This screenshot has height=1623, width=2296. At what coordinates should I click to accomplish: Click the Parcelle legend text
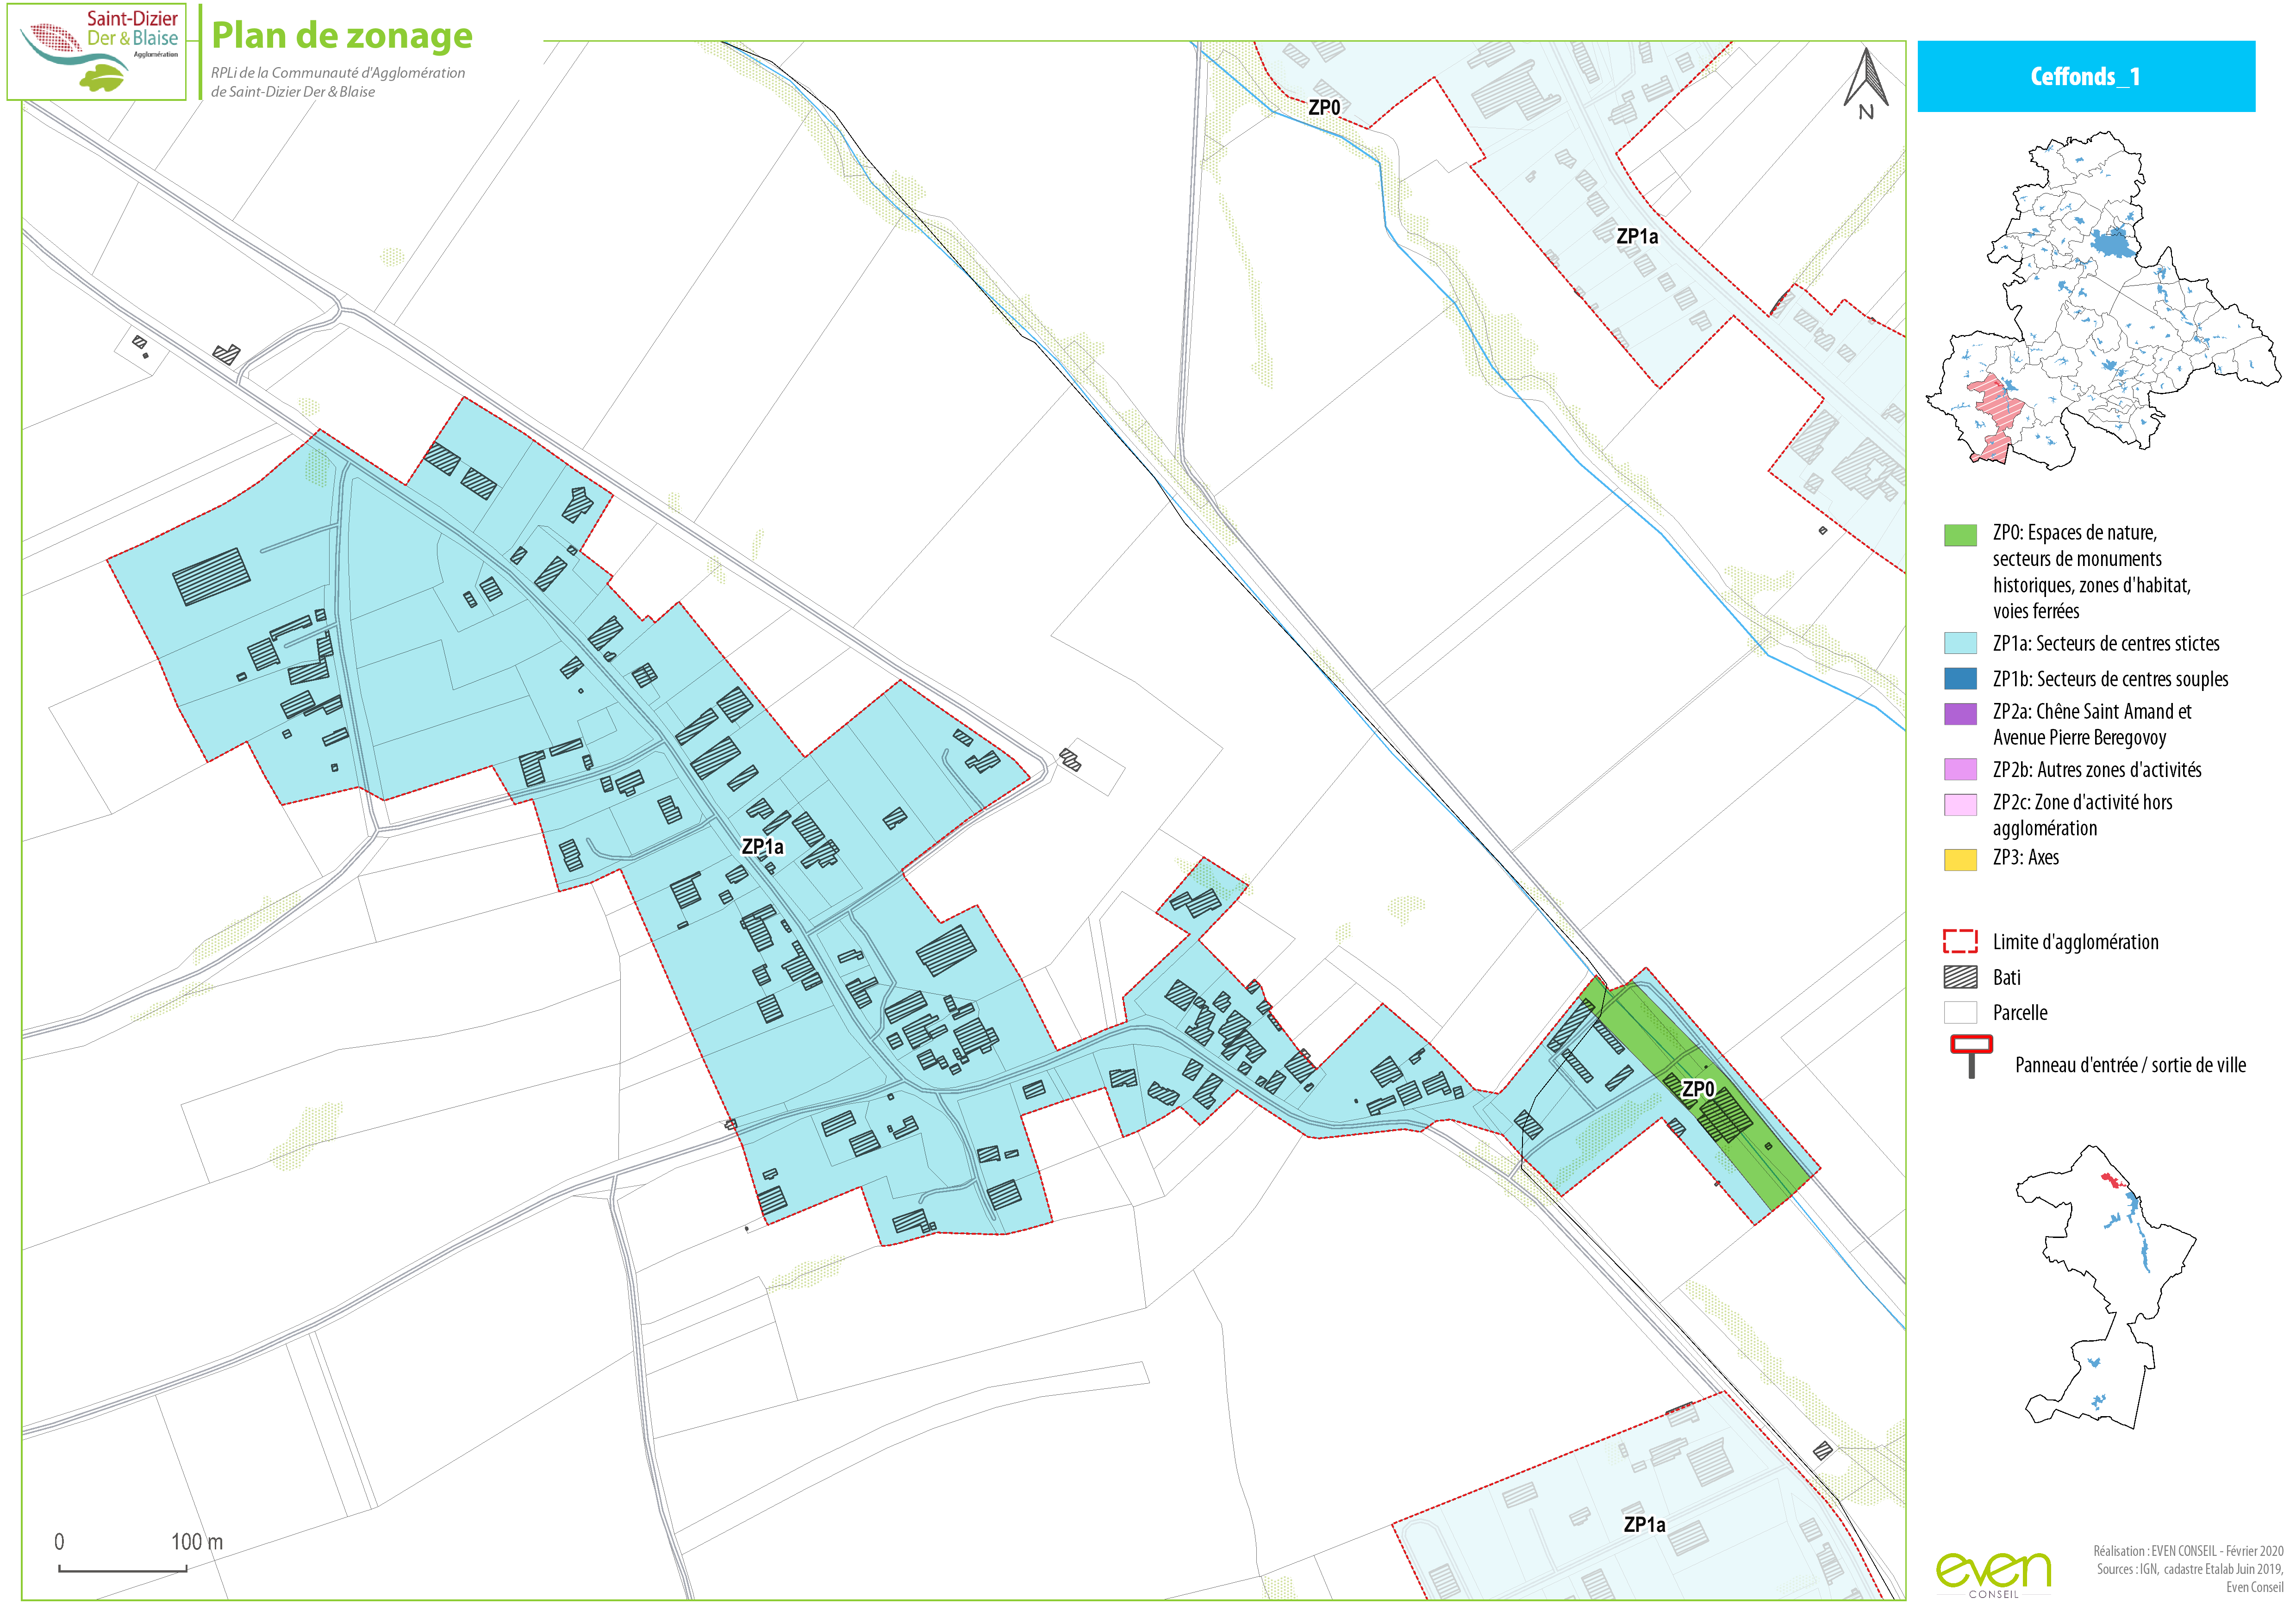[2020, 1013]
